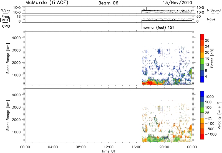This screenshot has height=153, width=222.
Task: Click the -1000 value on Velocity colorbar
Action: [211, 134]
